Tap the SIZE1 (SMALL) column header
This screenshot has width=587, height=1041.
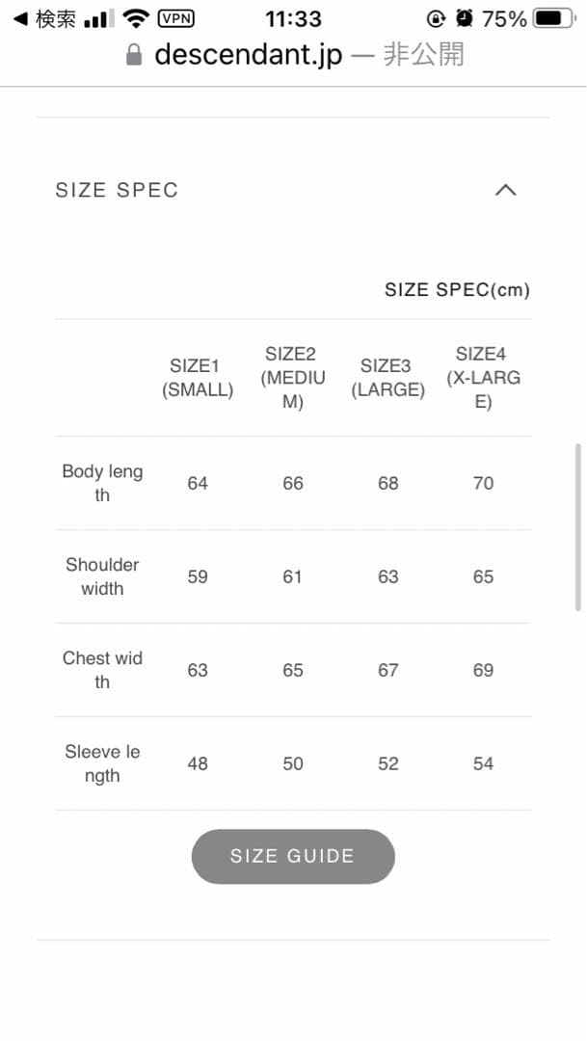(x=198, y=378)
